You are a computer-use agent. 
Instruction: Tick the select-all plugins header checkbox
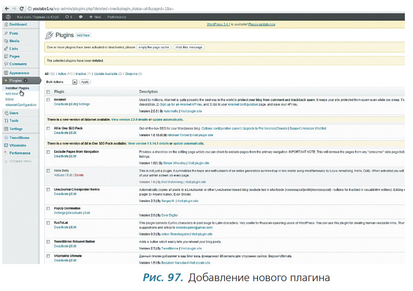click(48, 92)
